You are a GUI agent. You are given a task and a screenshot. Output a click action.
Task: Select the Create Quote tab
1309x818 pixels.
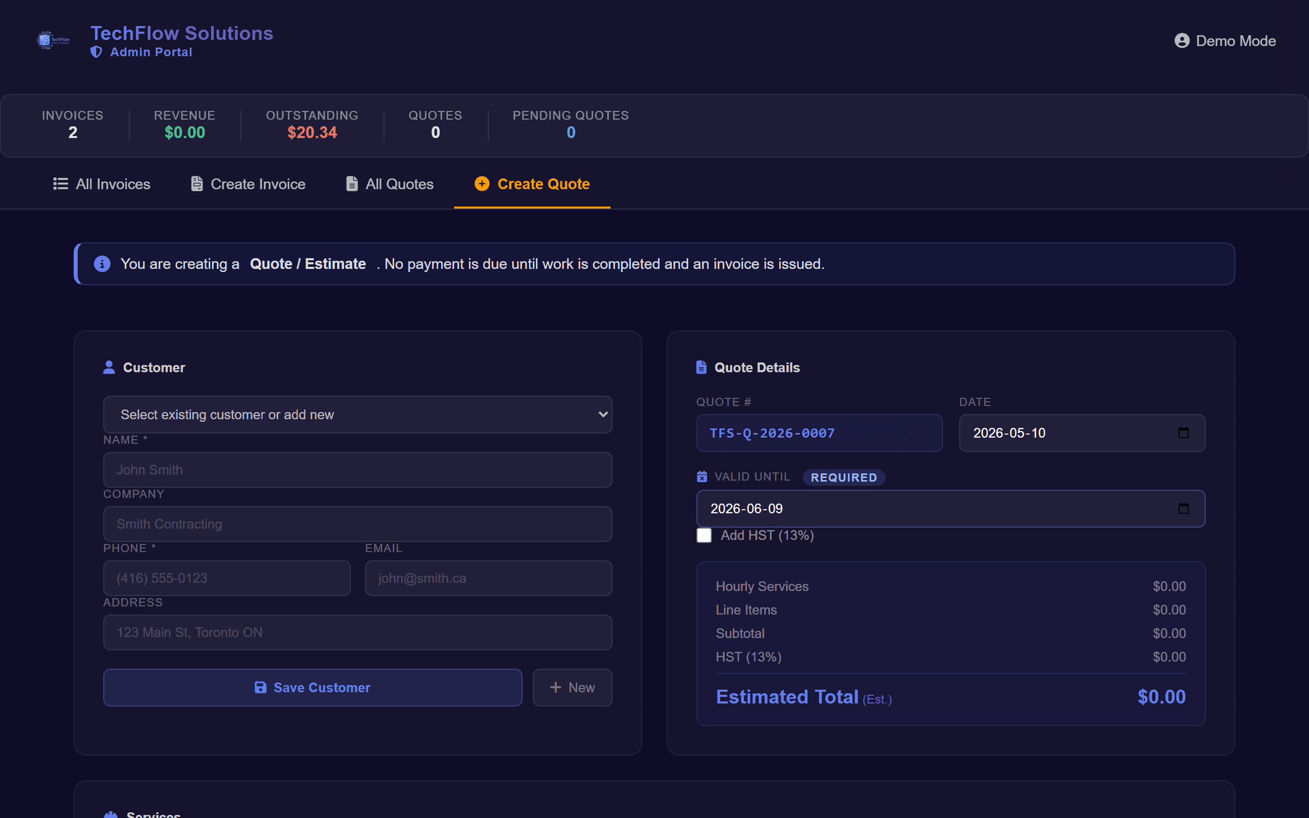pyautogui.click(x=532, y=184)
